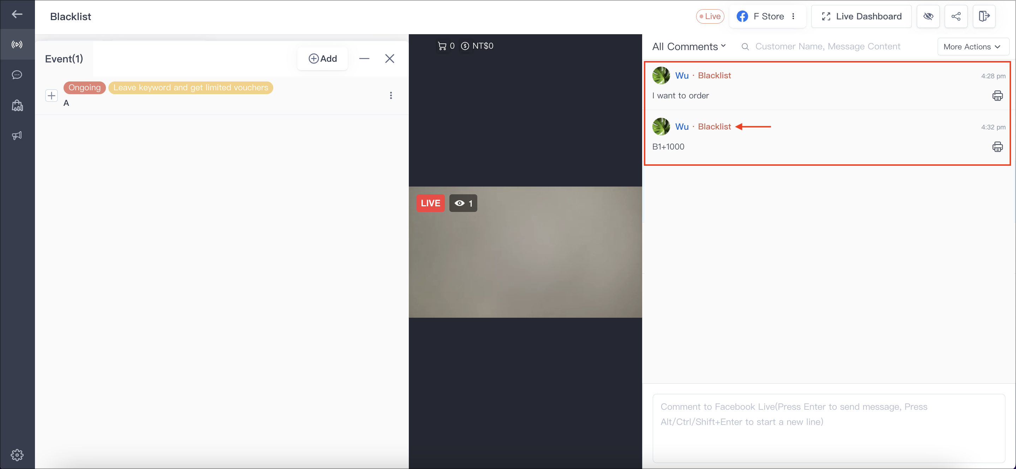Click the exit live room icon
Viewport: 1016px width, 469px height.
(x=984, y=17)
